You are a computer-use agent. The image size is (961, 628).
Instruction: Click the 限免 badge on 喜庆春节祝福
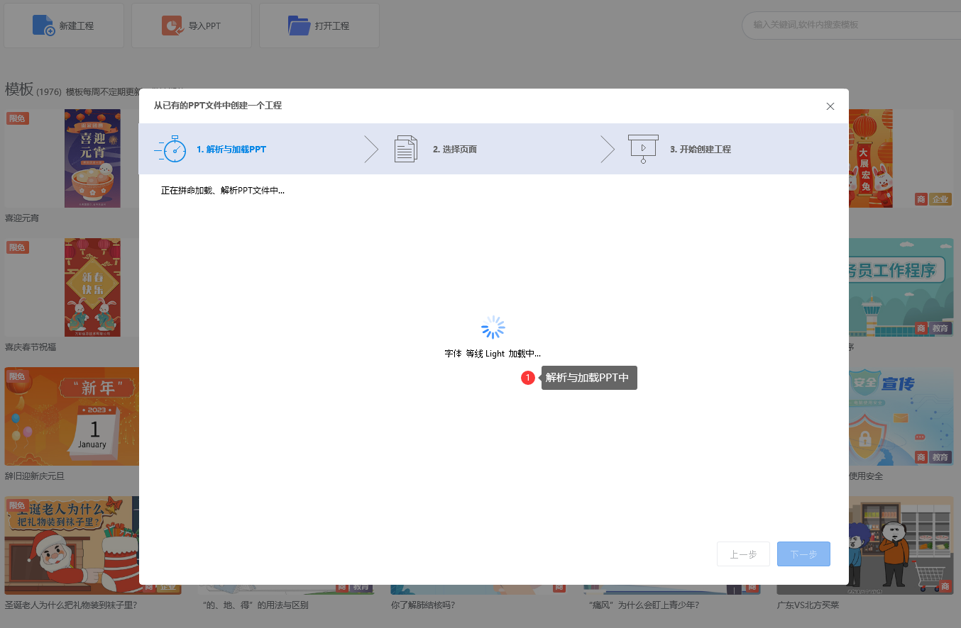[x=17, y=247]
